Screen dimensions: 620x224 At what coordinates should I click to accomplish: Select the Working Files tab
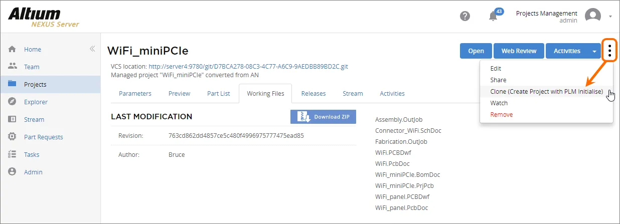coord(265,93)
